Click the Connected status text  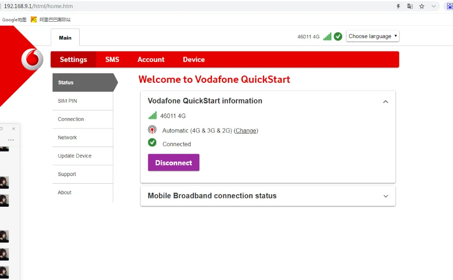coord(177,144)
